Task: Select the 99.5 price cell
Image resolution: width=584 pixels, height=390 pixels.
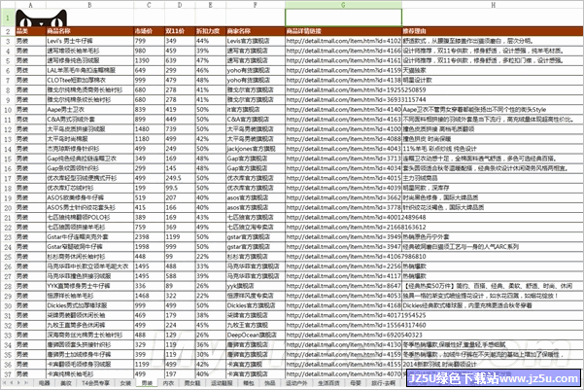Action: [x=180, y=188]
